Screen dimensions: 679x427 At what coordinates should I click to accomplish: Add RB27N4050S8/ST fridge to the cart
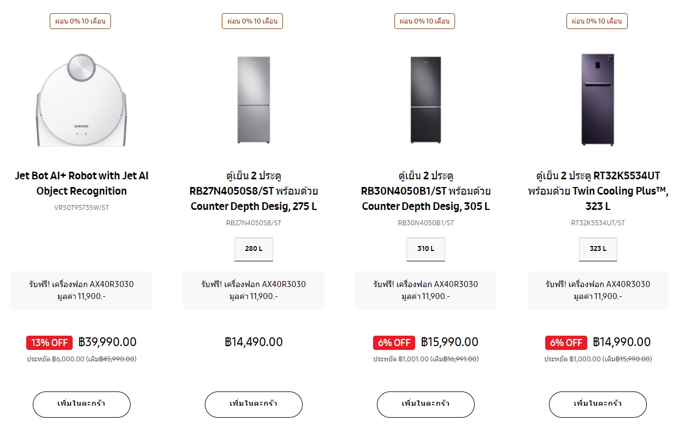(x=253, y=405)
